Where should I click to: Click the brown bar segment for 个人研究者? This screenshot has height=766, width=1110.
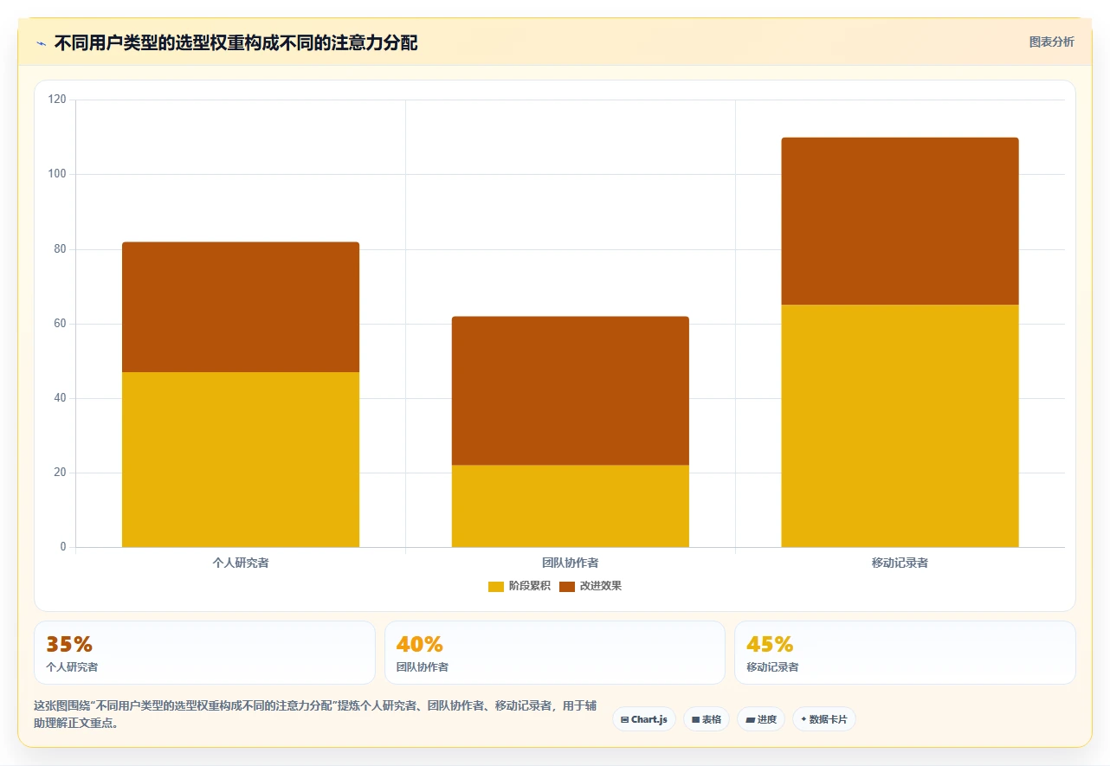click(x=241, y=307)
